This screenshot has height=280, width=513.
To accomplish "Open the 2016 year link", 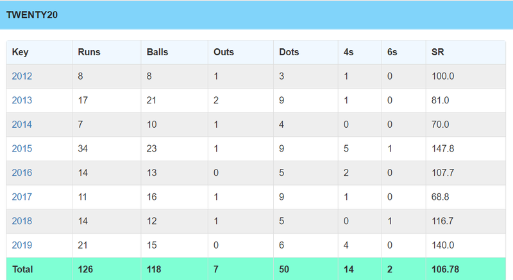I will [22, 173].
